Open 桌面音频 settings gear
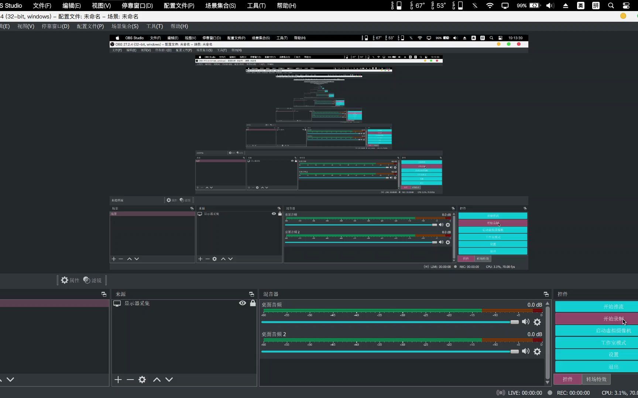 (538, 322)
